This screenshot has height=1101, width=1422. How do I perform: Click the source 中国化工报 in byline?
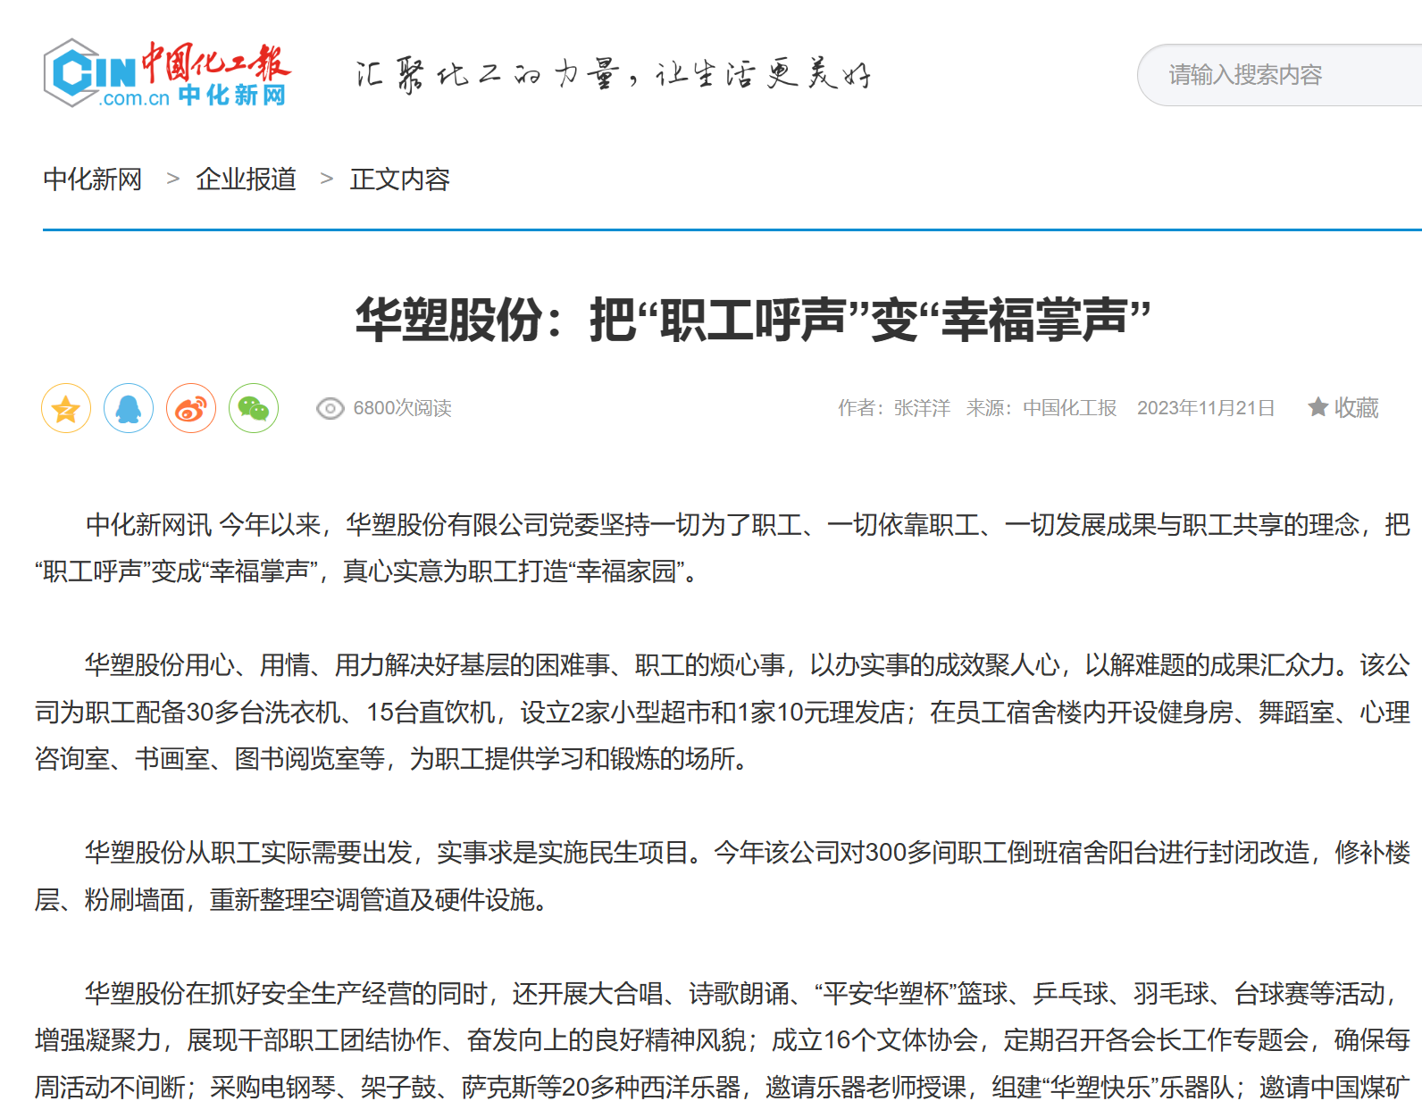[1069, 408]
